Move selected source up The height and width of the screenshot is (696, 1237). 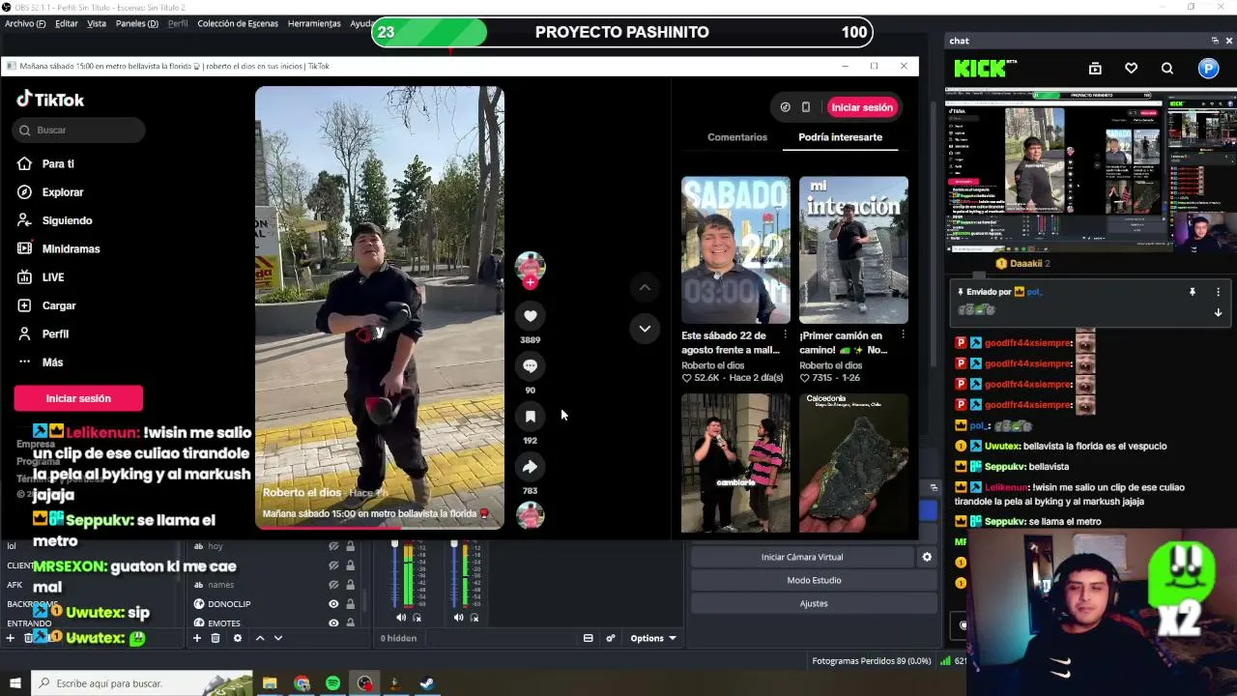coord(259,638)
